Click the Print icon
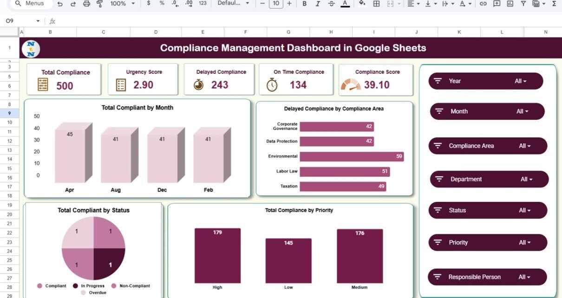 [86, 4]
